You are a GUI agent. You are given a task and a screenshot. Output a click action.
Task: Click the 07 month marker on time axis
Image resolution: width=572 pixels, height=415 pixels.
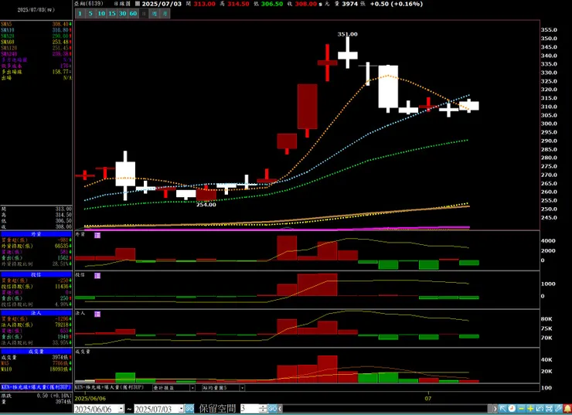pyautogui.click(x=428, y=398)
